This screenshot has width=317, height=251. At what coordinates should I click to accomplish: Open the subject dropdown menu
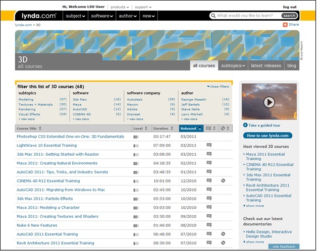coord(75,16)
